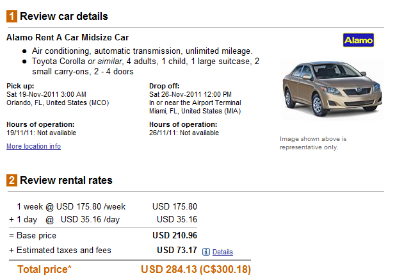Open the More location info link
Screen dimensions: 395x280
[33, 146]
